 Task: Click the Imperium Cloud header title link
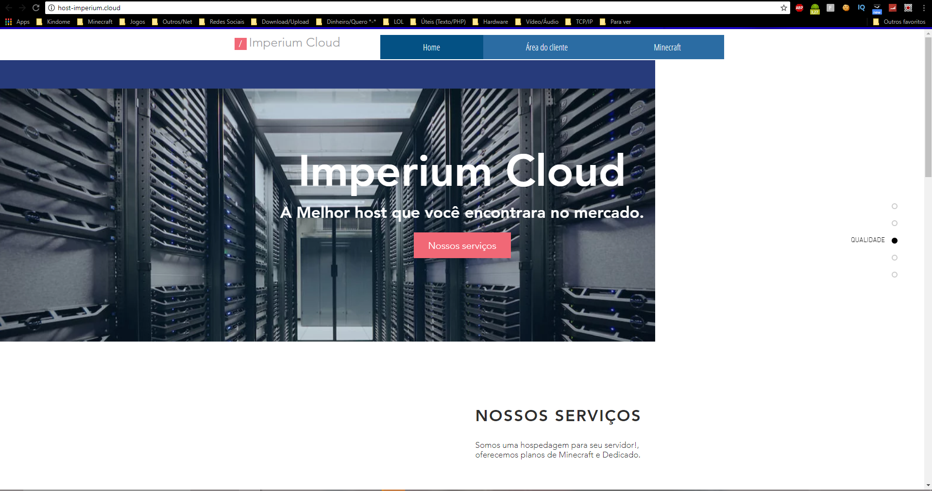[294, 43]
